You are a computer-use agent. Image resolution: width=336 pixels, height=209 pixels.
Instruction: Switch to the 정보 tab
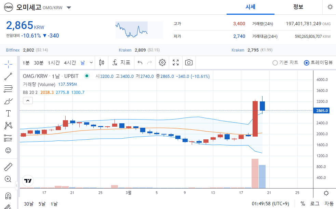click(x=298, y=7)
